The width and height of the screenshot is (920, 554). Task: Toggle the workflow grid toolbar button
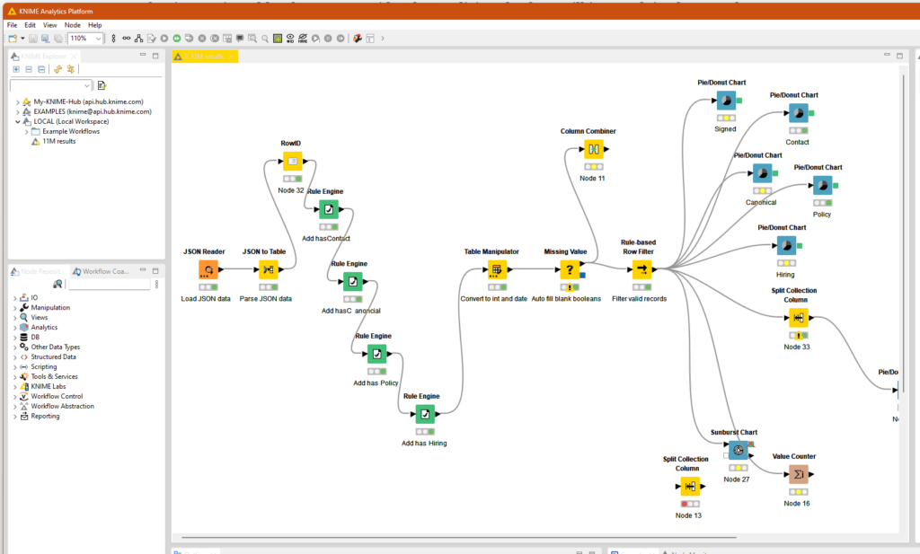(x=278, y=39)
